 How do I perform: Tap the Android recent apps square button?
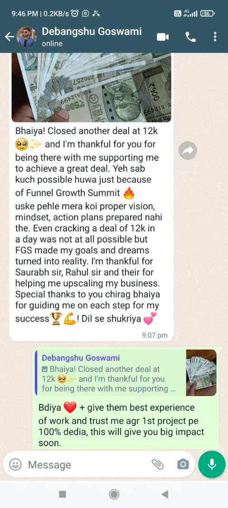click(62, 494)
